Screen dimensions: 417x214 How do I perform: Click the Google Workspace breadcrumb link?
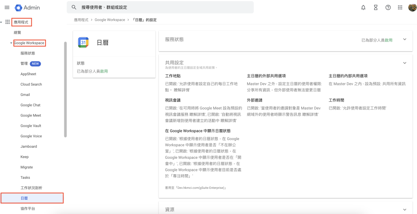(110, 20)
